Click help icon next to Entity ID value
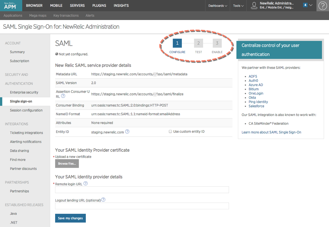 click(x=127, y=132)
